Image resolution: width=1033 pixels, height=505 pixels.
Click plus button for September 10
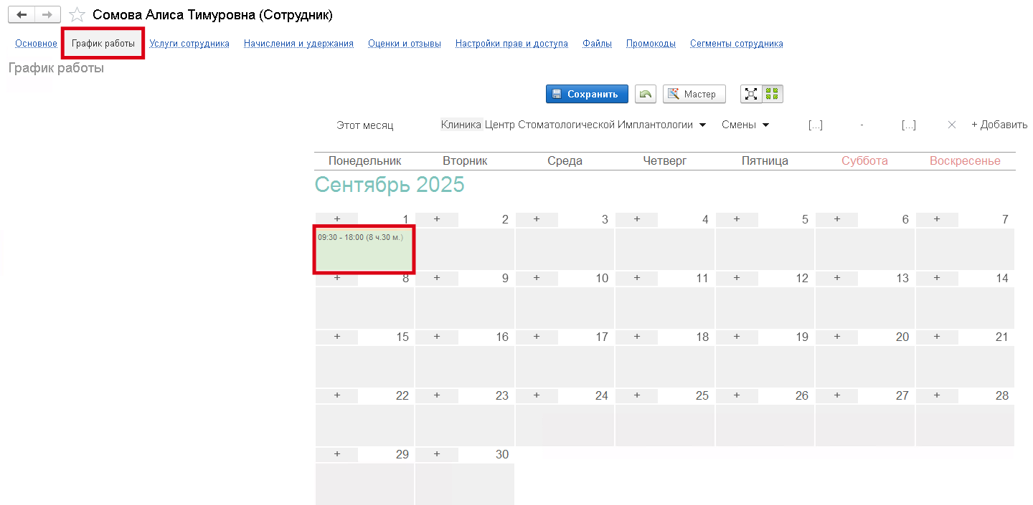[x=537, y=278]
